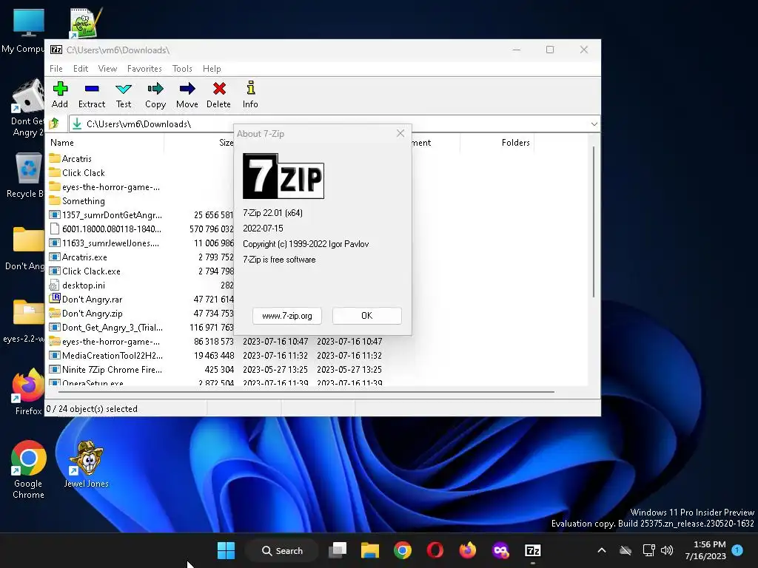The height and width of the screenshot is (568, 758).
Task: Select the Ninite 7Zip Chrome Fire file
Action: click(112, 368)
